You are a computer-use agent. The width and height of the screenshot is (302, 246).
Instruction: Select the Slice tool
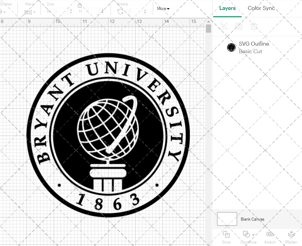click(226, 237)
